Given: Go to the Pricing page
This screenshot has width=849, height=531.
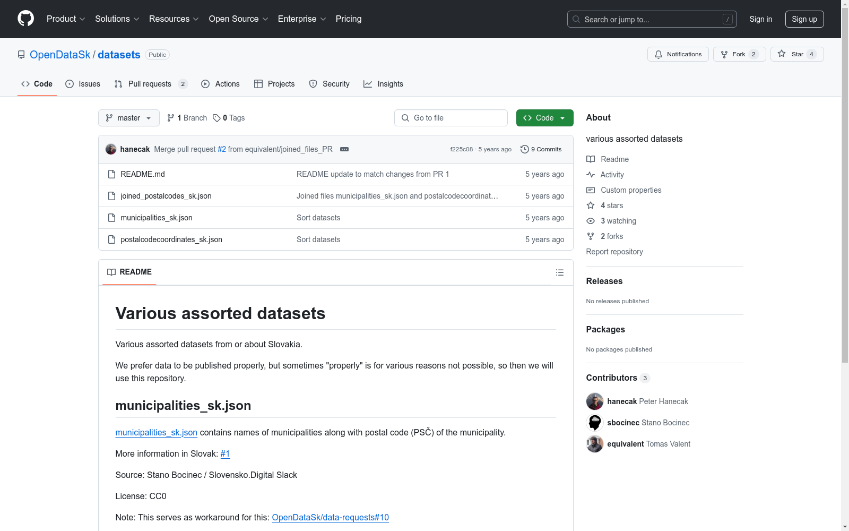Looking at the screenshot, I should 349,19.
